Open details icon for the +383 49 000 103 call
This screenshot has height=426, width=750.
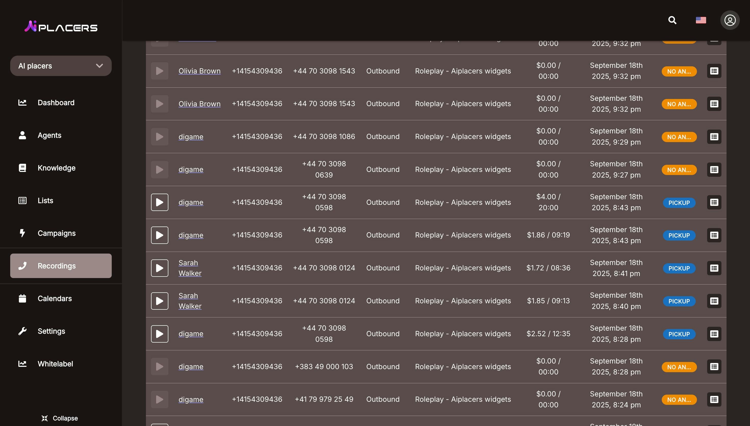click(x=714, y=367)
